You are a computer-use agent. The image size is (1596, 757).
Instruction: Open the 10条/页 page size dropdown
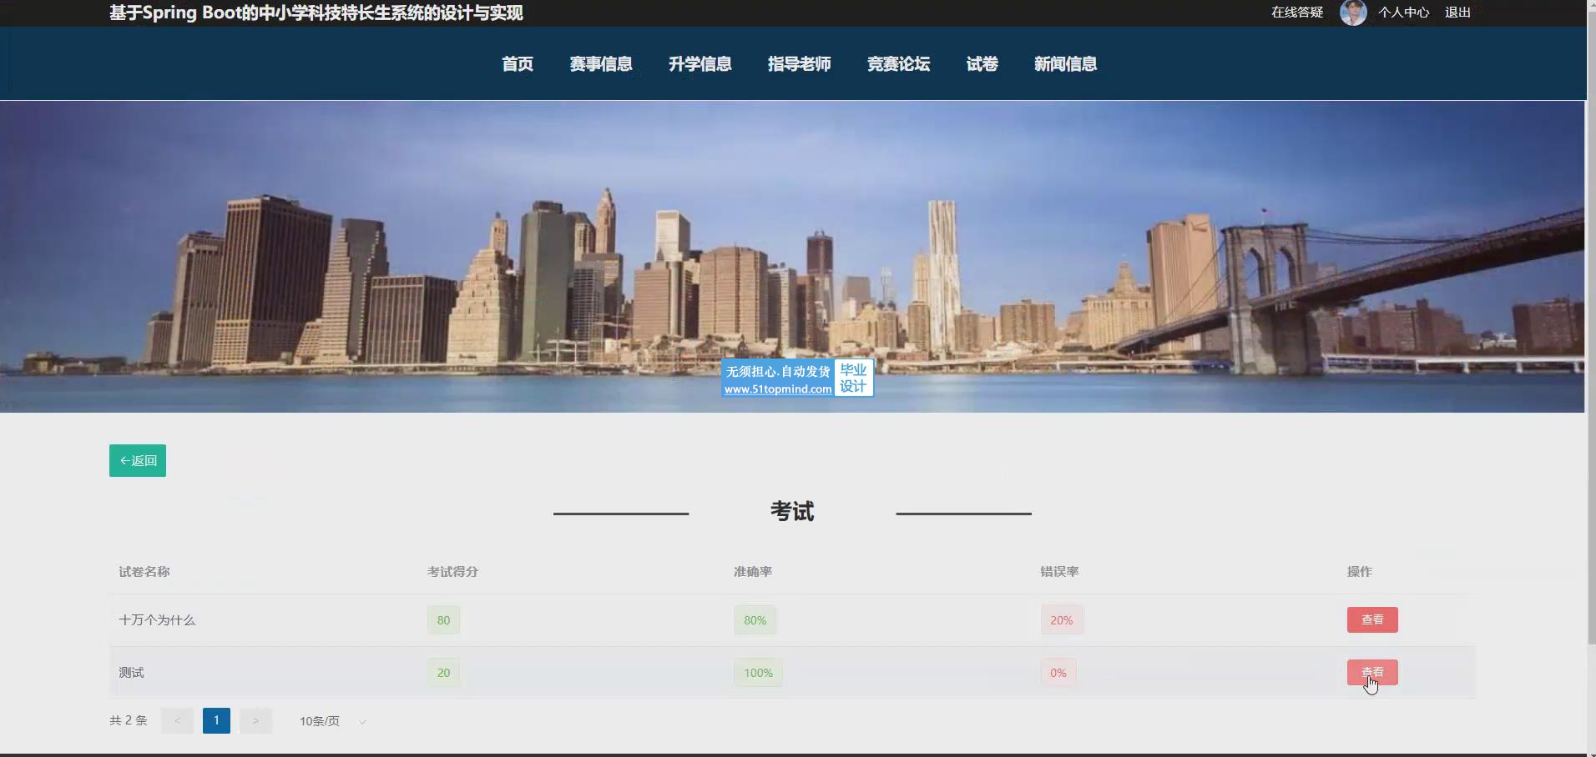click(332, 721)
